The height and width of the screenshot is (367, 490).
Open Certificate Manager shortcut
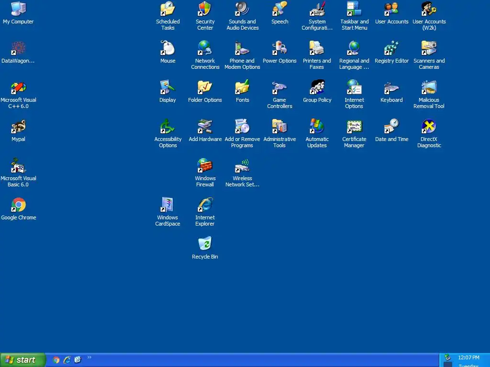[x=355, y=134]
